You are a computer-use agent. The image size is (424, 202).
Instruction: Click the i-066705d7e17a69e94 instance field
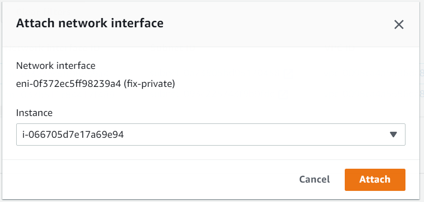(x=210, y=135)
